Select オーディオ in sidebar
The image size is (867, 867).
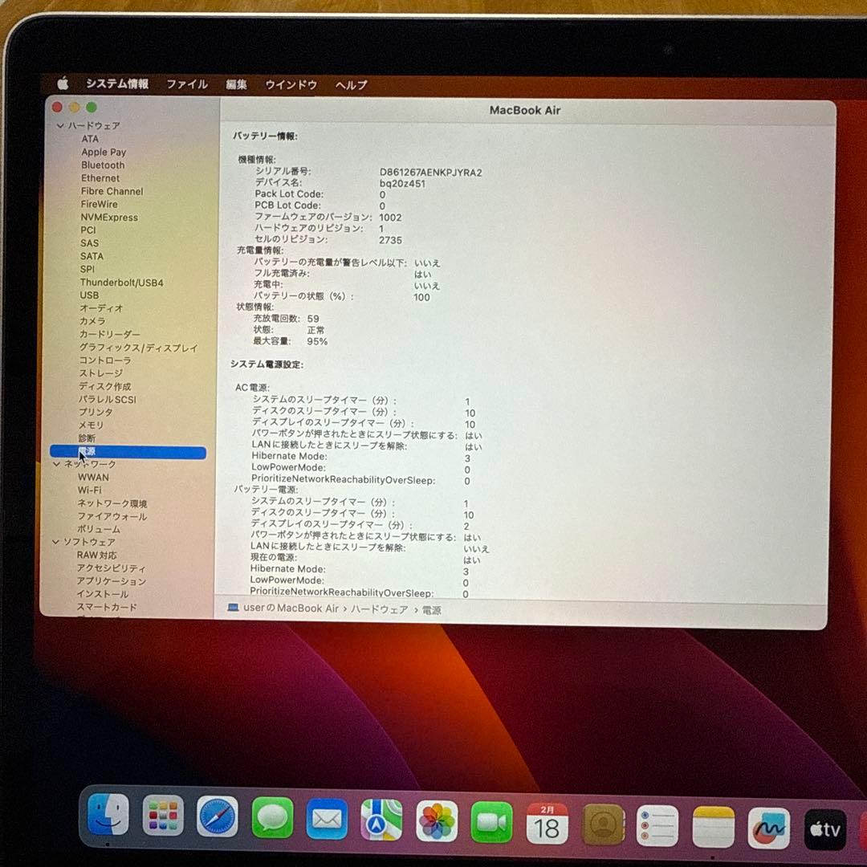tap(101, 308)
